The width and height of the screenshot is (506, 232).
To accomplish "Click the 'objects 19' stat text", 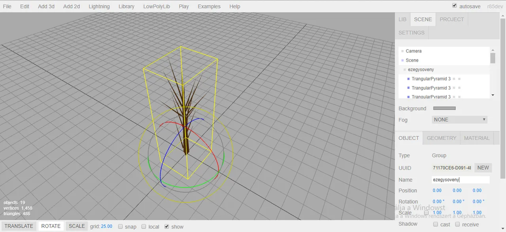I will pos(14,202).
